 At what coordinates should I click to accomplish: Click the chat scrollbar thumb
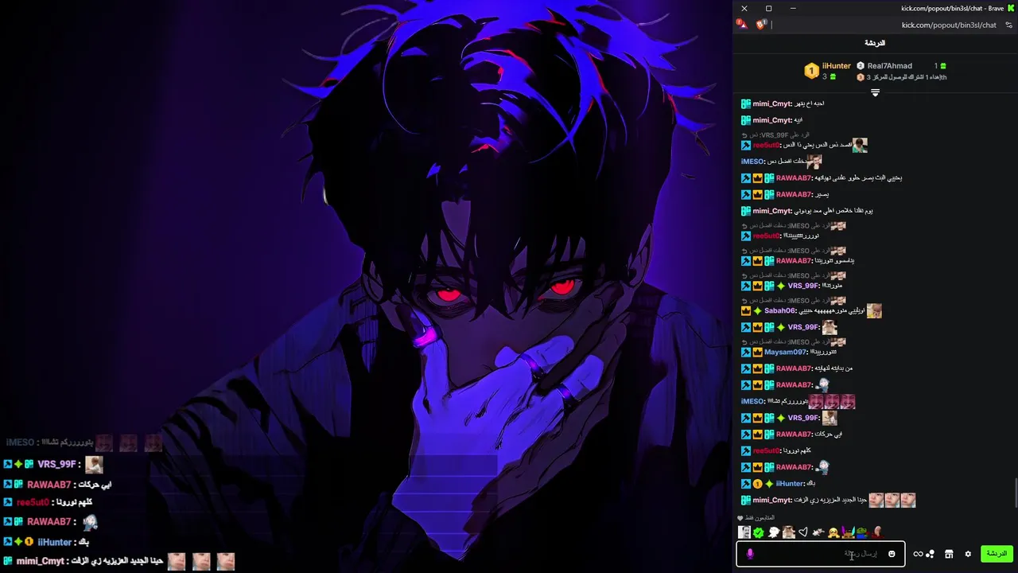[1016, 493]
